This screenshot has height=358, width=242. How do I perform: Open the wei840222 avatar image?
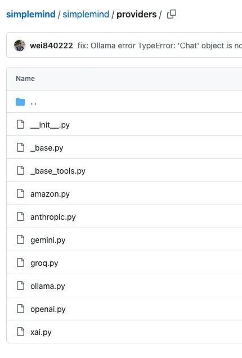pyautogui.click(x=20, y=46)
